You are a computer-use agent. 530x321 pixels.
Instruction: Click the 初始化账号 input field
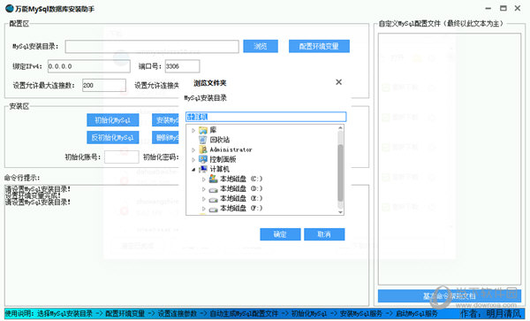click(x=121, y=157)
